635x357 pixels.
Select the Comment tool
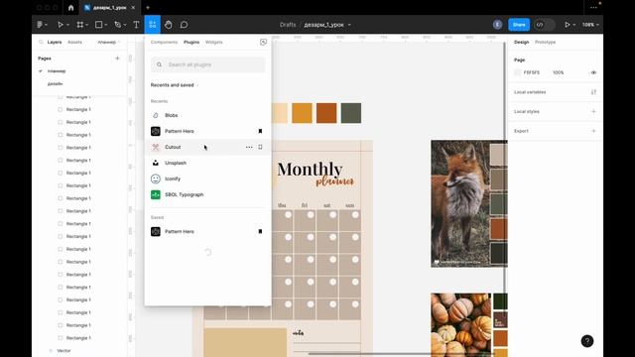click(184, 25)
